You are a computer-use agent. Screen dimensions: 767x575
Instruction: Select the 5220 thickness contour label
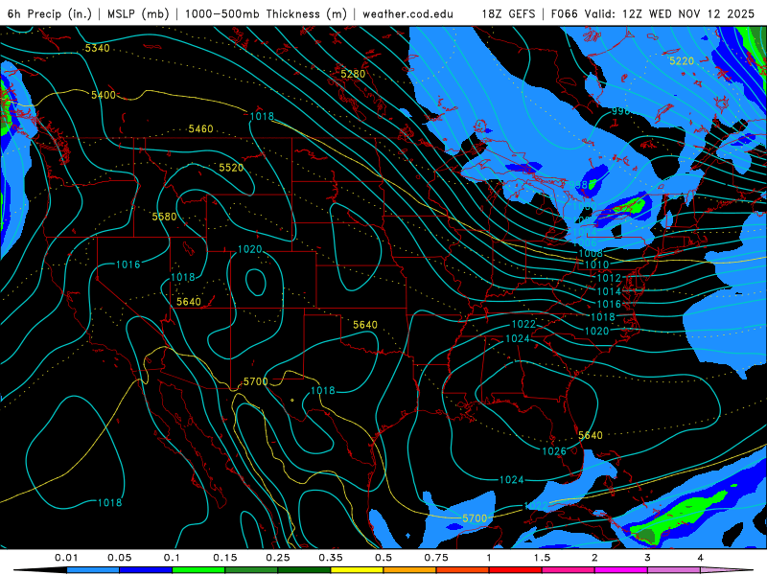[x=682, y=60]
